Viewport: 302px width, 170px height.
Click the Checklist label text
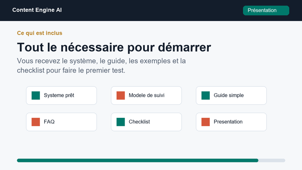coord(139,122)
